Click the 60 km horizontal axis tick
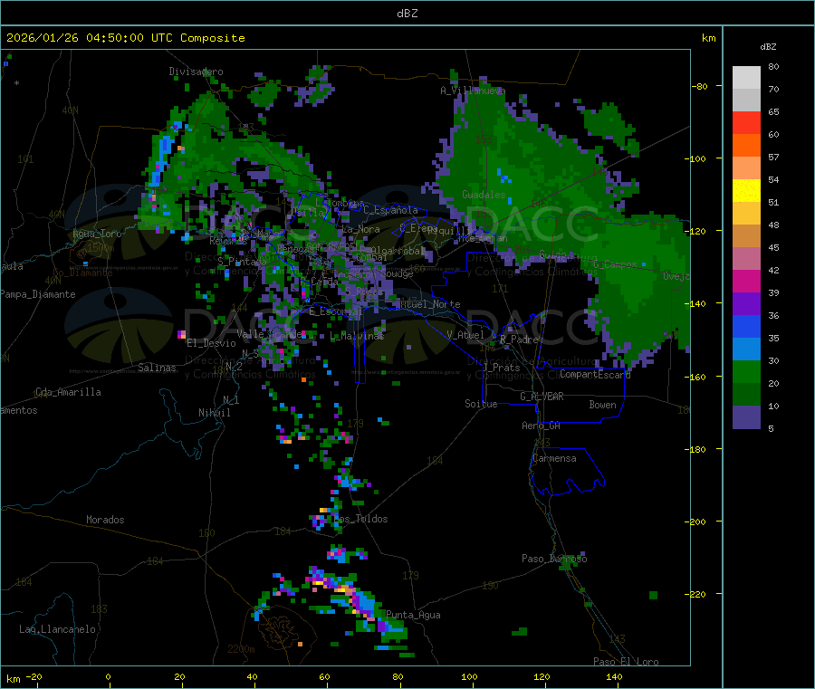 (x=324, y=676)
